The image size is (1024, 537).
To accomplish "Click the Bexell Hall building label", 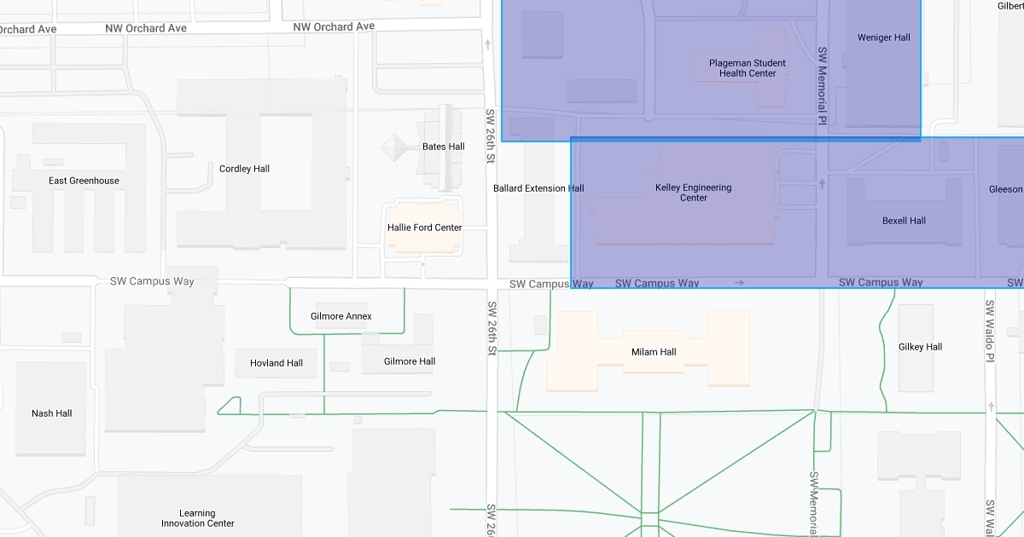I will tap(904, 221).
